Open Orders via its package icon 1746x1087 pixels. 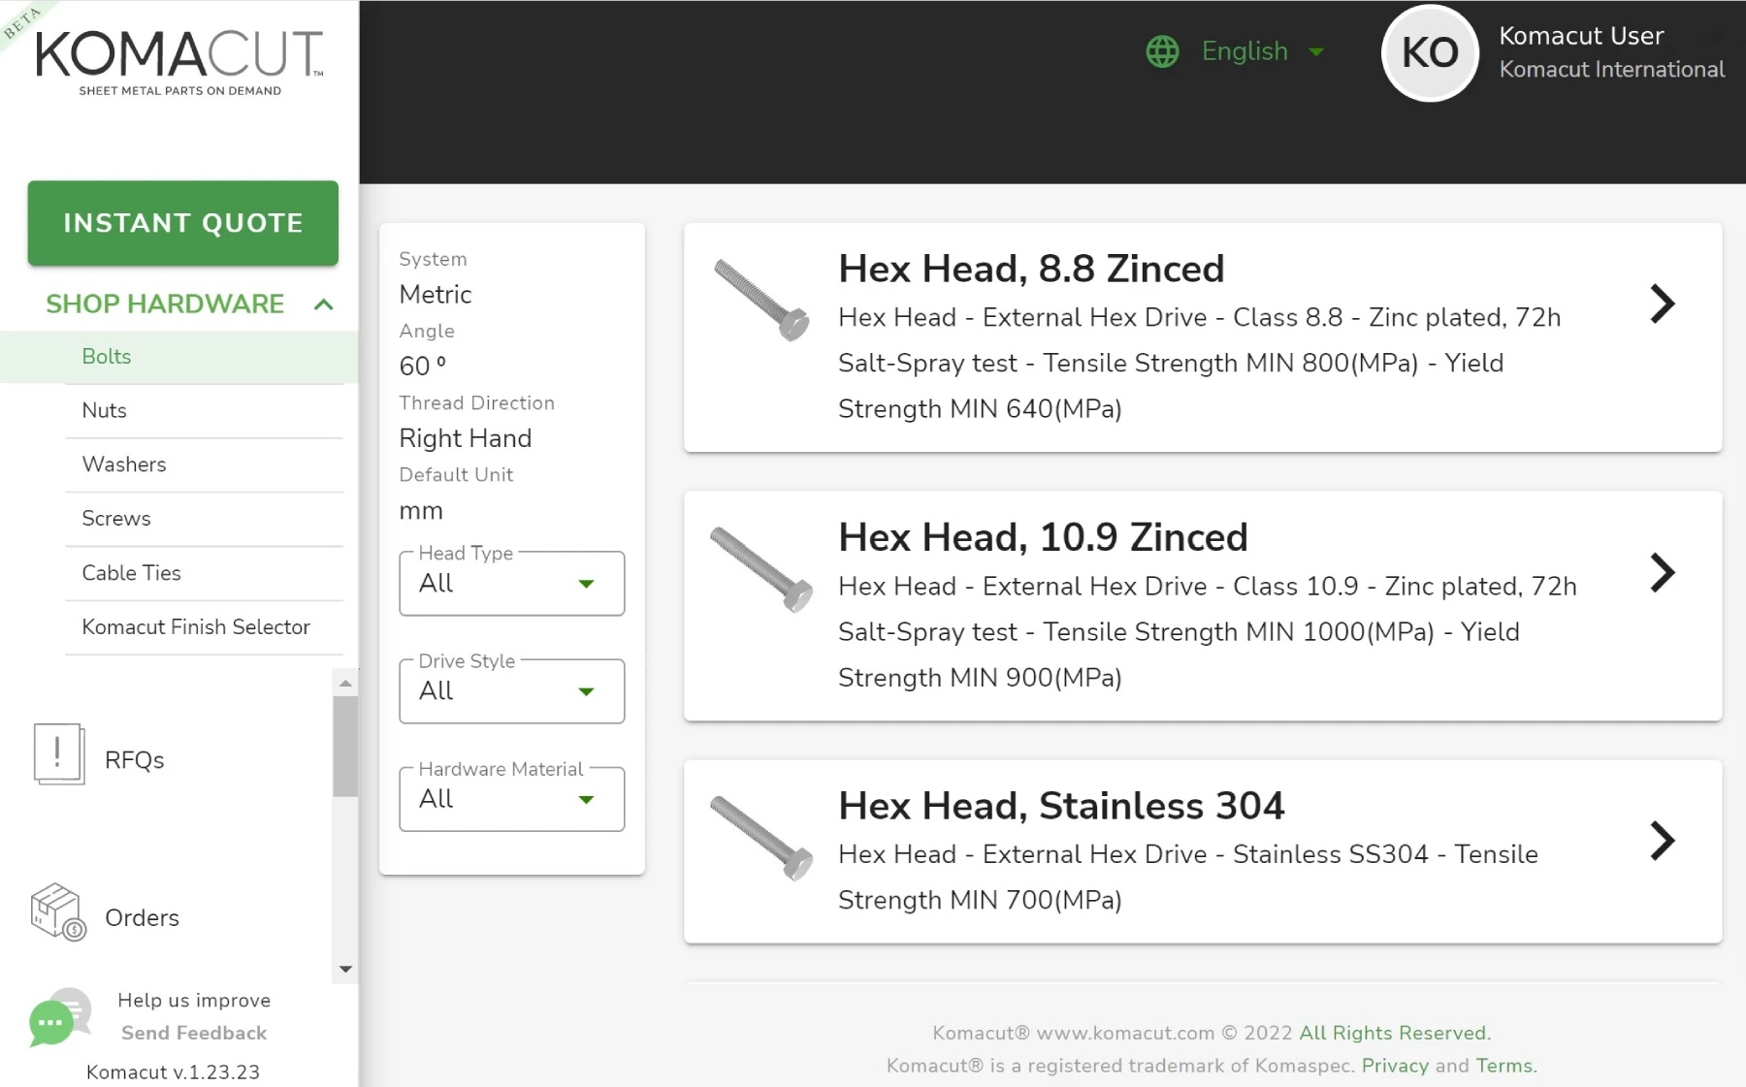point(58,912)
